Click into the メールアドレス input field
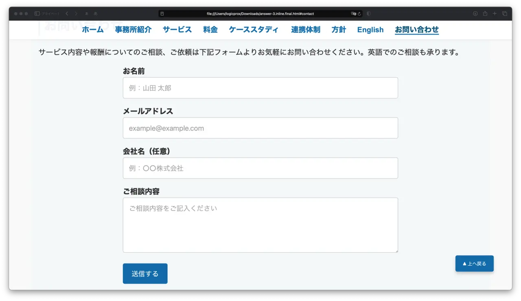 click(x=260, y=128)
